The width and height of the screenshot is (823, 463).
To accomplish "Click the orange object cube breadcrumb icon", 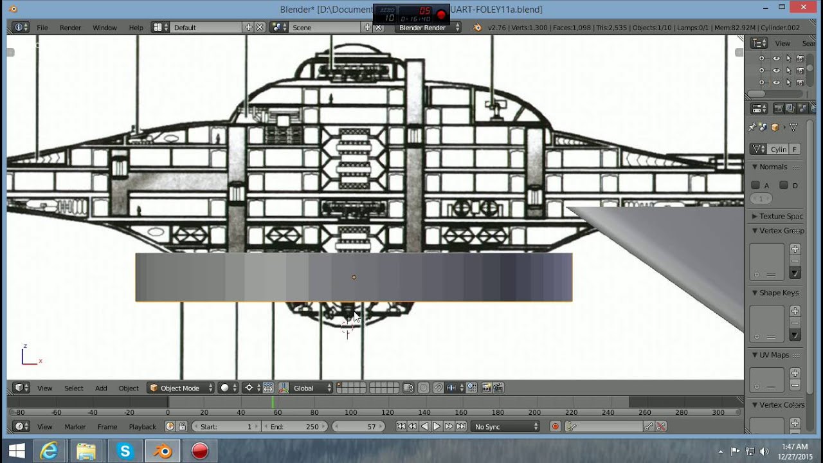I will pos(775,127).
